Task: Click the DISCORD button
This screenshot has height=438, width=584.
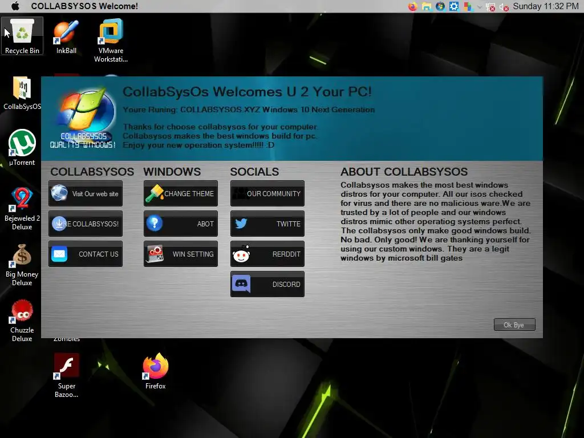Action: point(267,284)
